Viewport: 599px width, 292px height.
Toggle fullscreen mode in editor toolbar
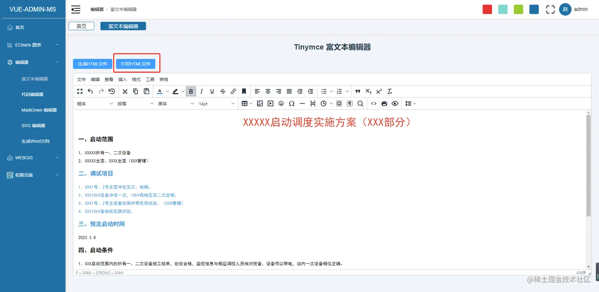(x=80, y=91)
